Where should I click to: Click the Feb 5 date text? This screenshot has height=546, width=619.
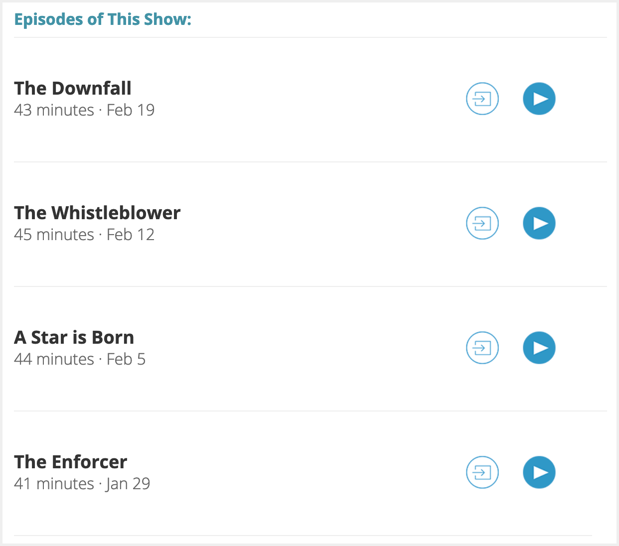(x=126, y=359)
